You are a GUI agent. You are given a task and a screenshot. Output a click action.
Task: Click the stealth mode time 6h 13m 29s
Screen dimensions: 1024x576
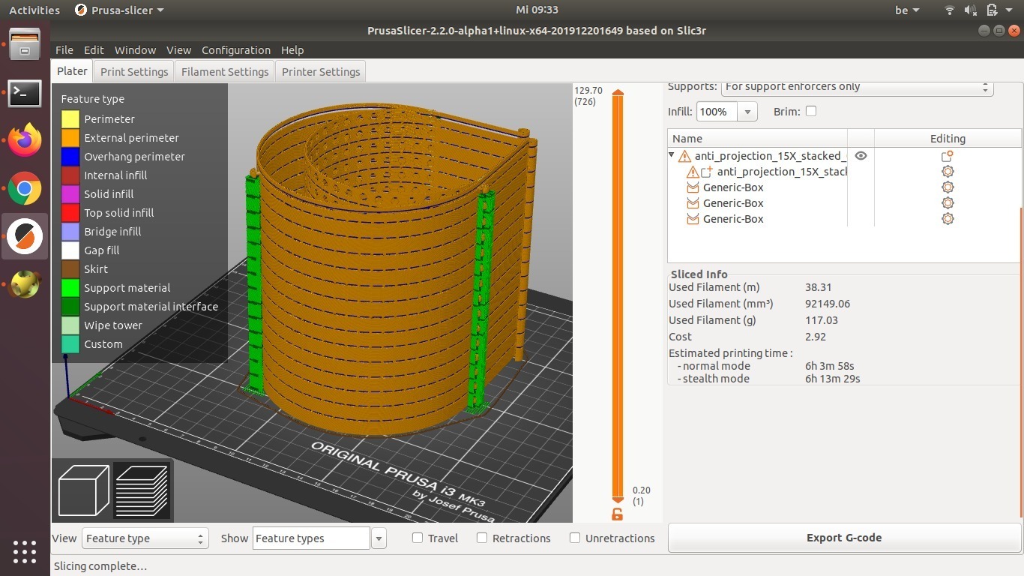(833, 379)
